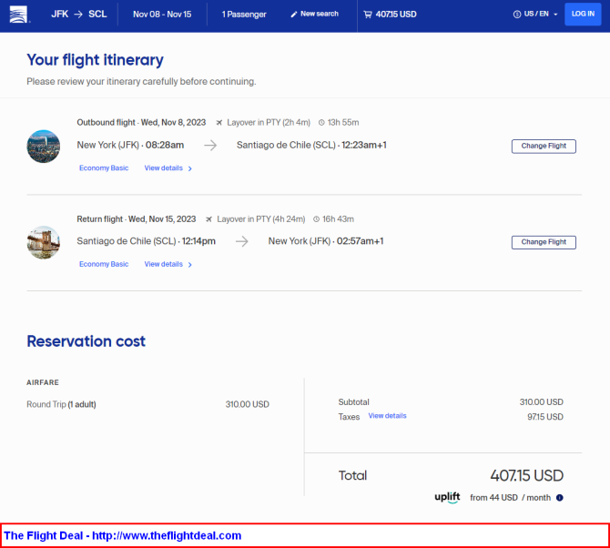Click the New York bridge thumbnail
Image resolution: width=610 pixels, height=548 pixels.
tap(43, 242)
